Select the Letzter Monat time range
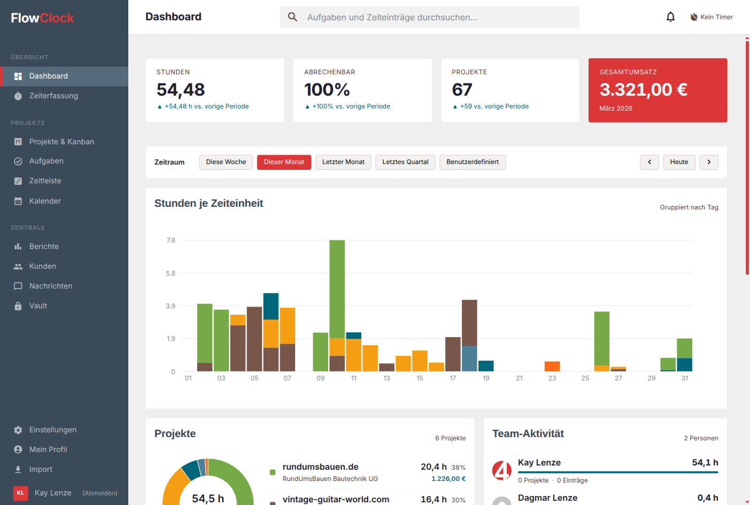 (x=343, y=162)
